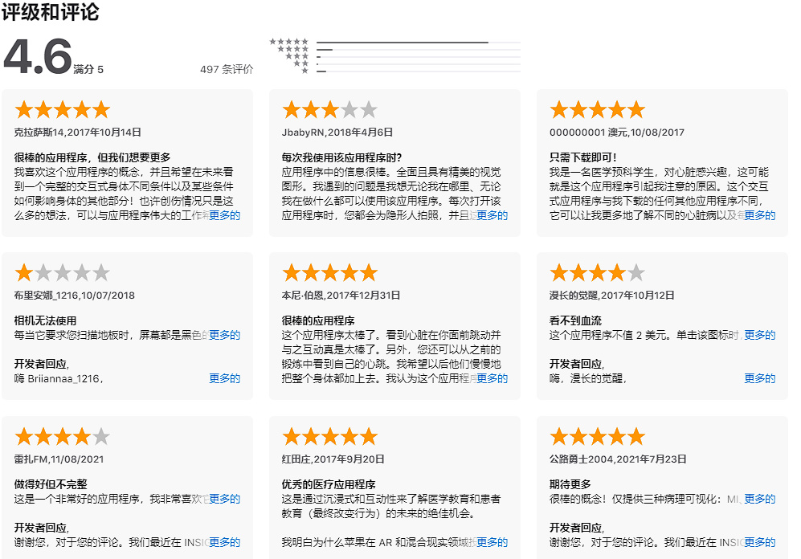This screenshot has height=559, width=801.
Task: Expand the developer response to 布里安娜_1216
Action: (224, 378)
